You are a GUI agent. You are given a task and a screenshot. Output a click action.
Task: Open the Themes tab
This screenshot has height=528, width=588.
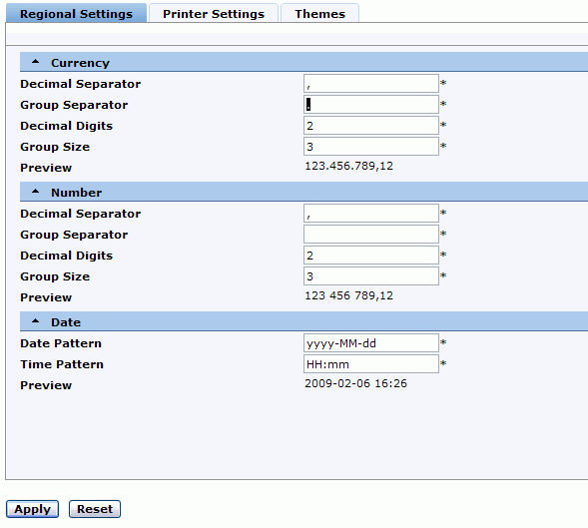(x=319, y=14)
